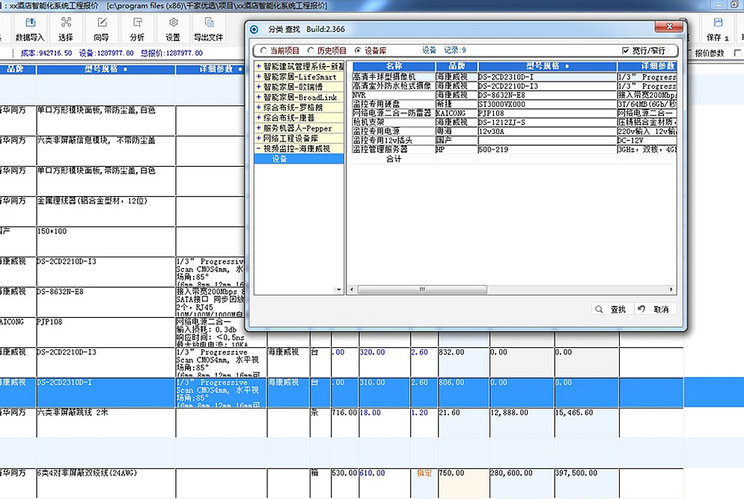Open the 分析 analysis tool

(137, 29)
